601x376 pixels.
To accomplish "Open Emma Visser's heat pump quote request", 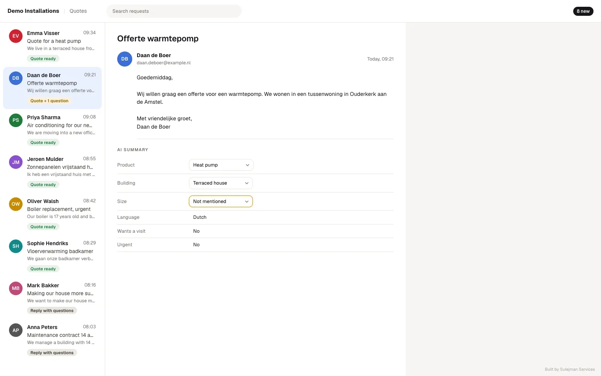I will (52, 46).
